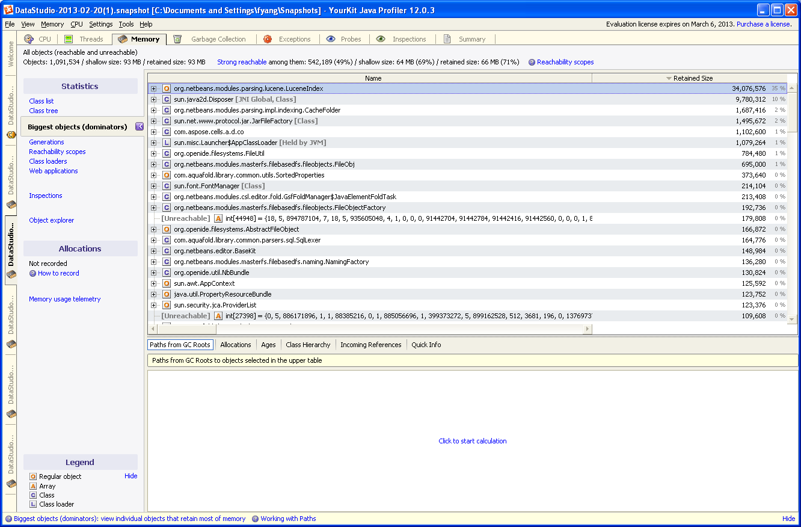Open the Summary tab
Image resolution: width=801 pixels, height=527 pixels.
464,39
